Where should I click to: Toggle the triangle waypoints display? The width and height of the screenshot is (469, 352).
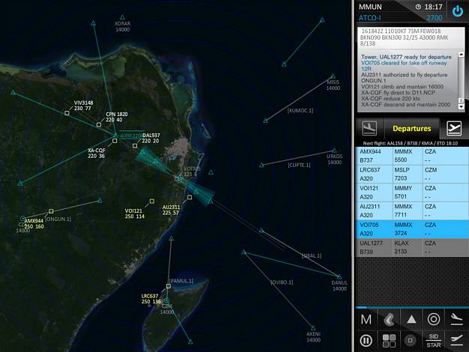pos(411,319)
